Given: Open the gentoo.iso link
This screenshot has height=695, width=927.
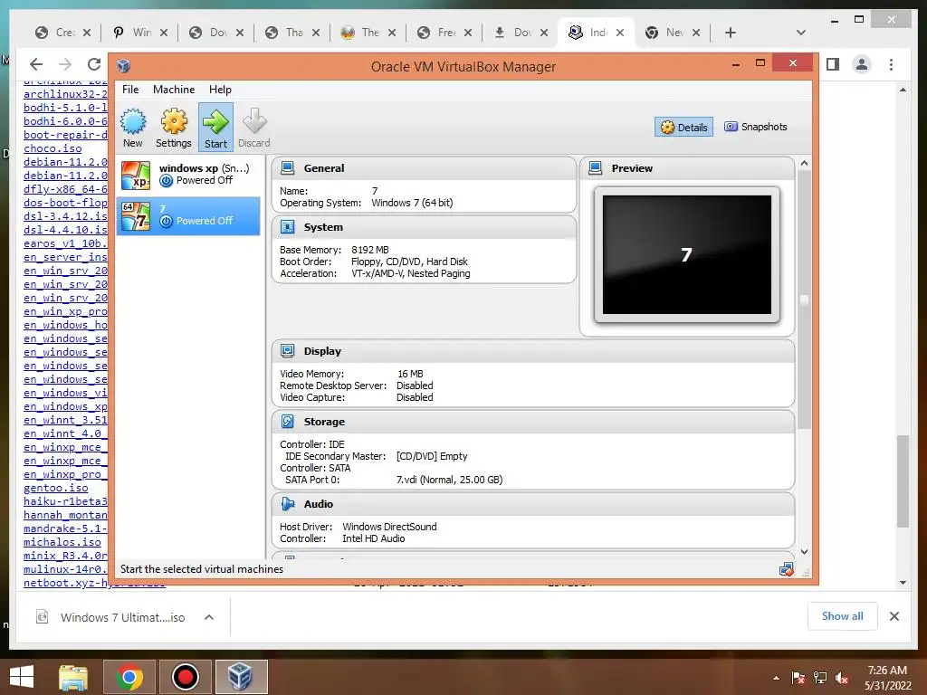Looking at the screenshot, I should click(55, 488).
